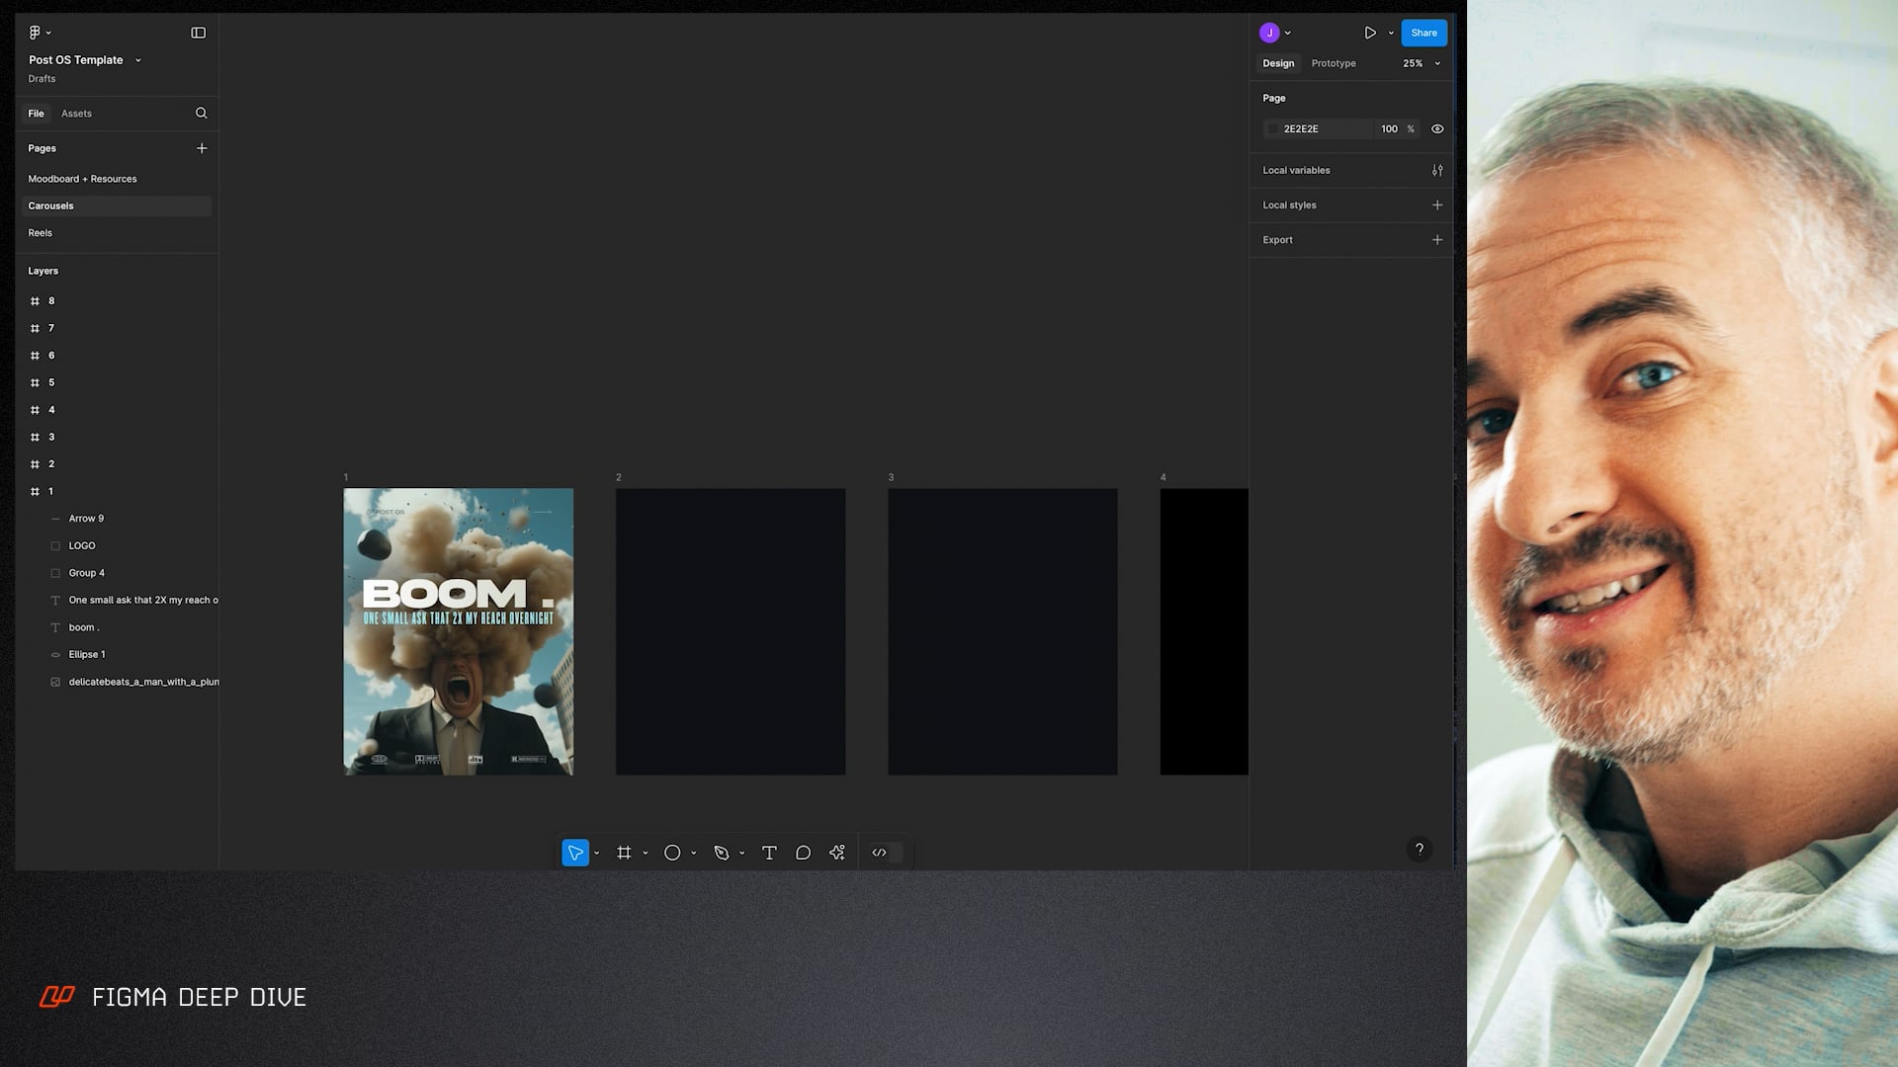Toggle page background visibility eye

1437,128
